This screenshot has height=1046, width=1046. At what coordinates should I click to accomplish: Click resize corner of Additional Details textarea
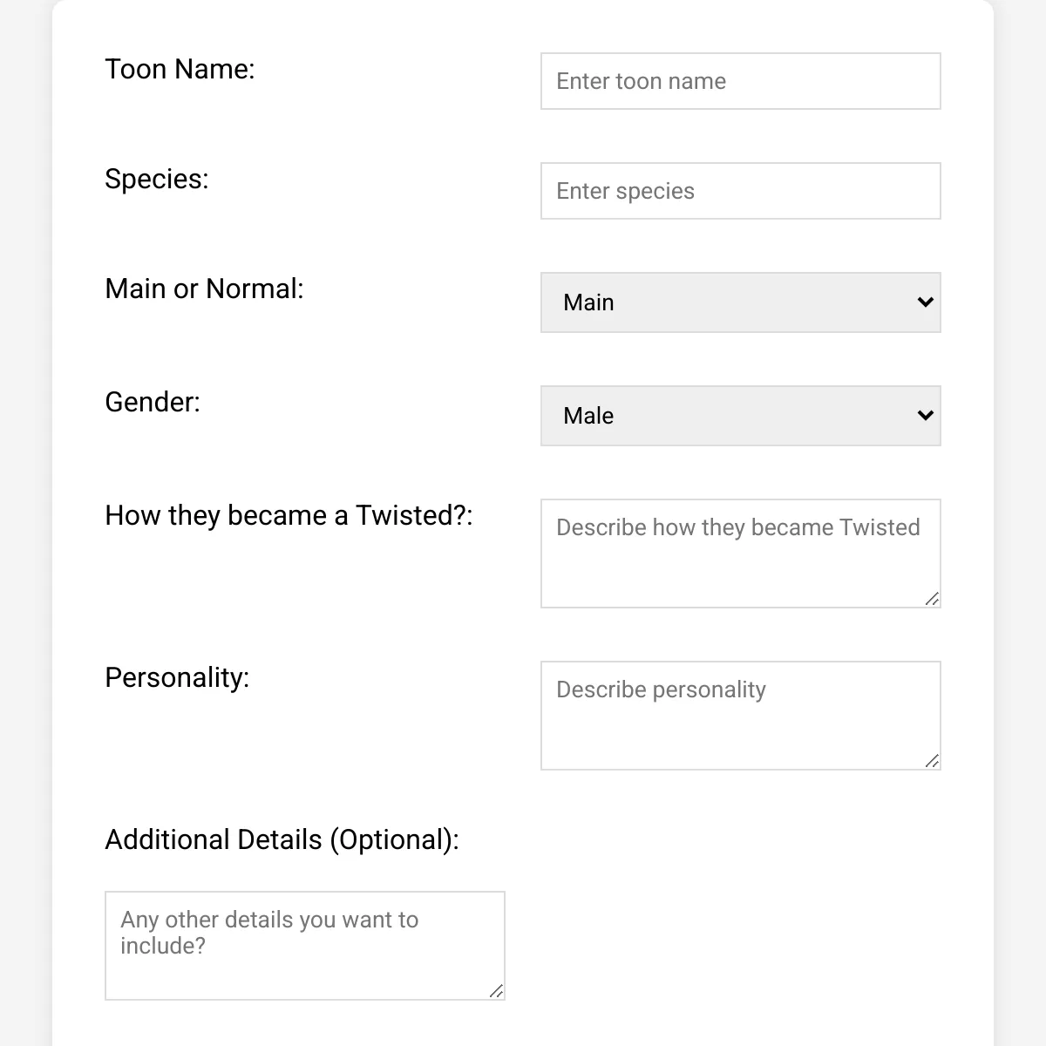point(497,991)
